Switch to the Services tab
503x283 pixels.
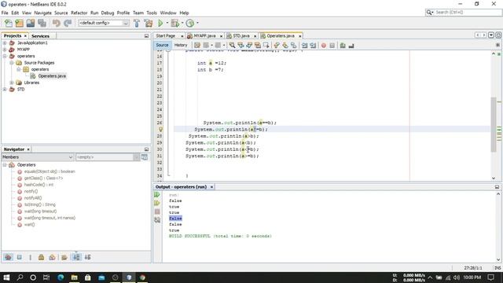point(40,36)
